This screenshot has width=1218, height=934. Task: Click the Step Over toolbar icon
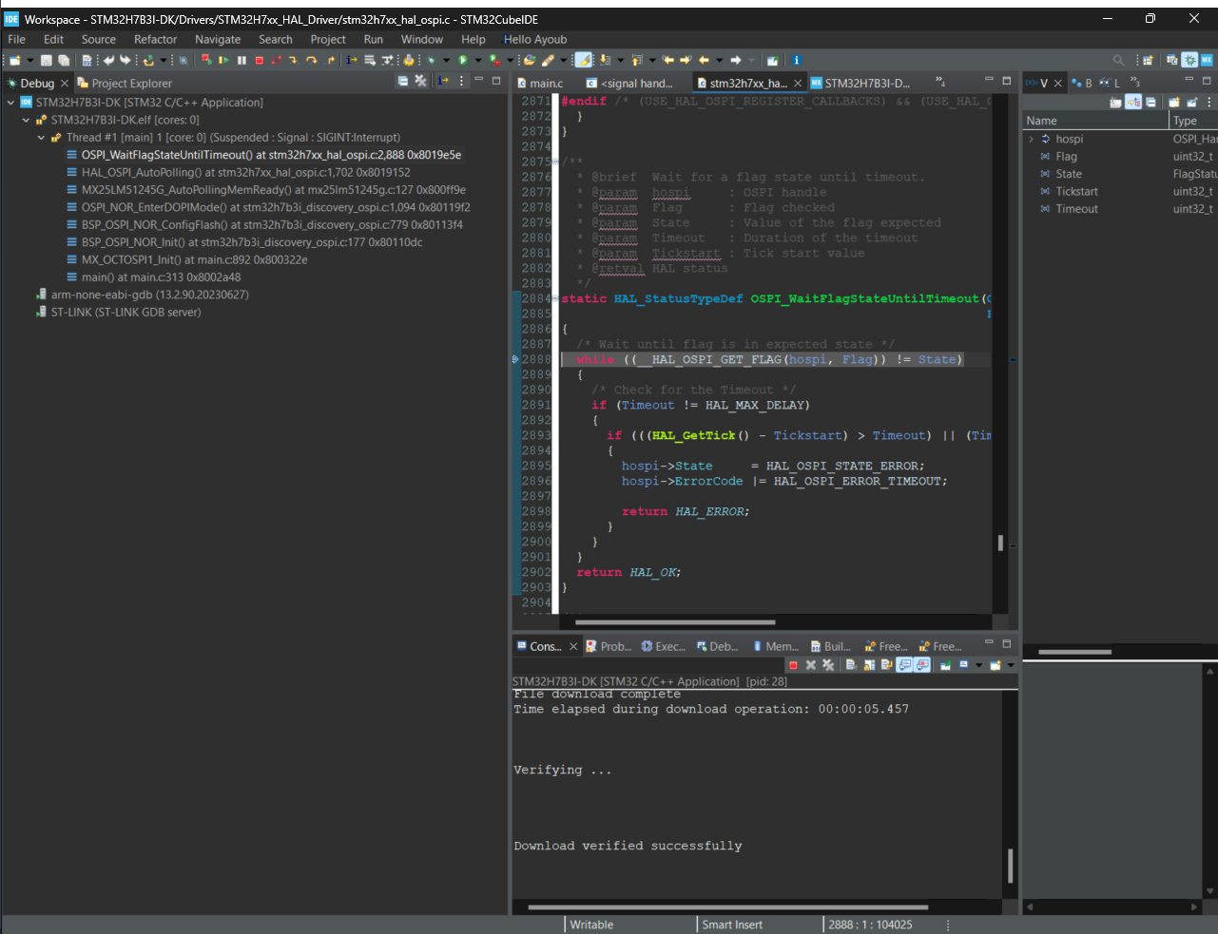[x=311, y=60]
